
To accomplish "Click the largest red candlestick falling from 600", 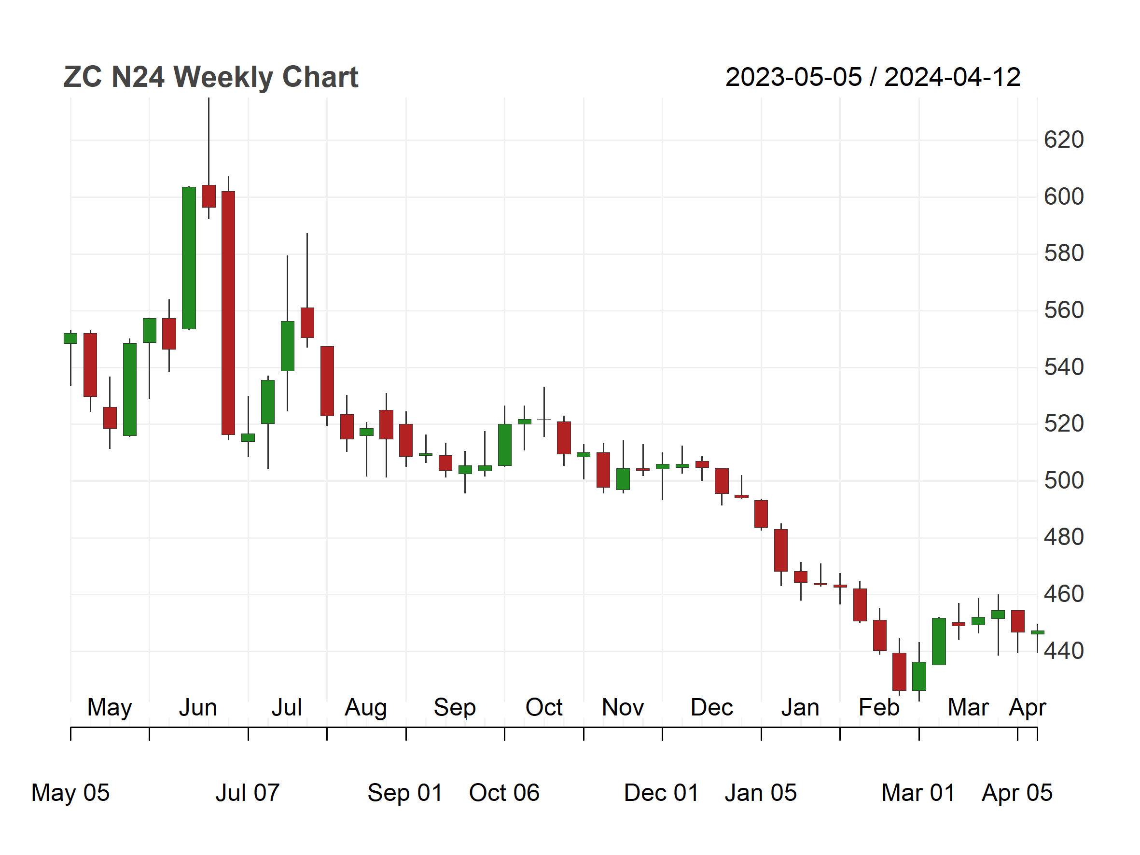I will tap(228, 313).
